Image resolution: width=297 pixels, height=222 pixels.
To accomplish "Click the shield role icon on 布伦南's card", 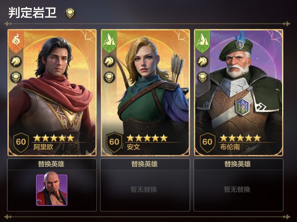I will click(x=203, y=77).
